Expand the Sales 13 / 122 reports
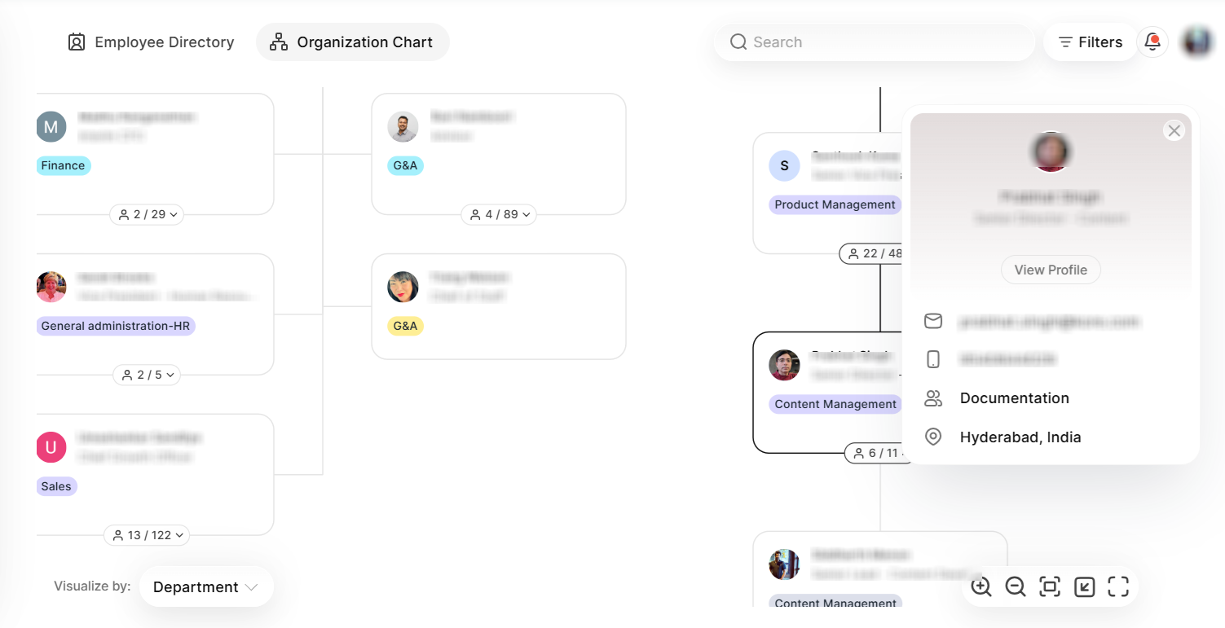 pyautogui.click(x=147, y=535)
